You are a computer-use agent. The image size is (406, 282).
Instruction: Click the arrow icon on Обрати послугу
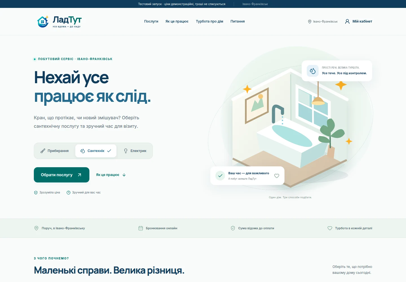coord(80,175)
